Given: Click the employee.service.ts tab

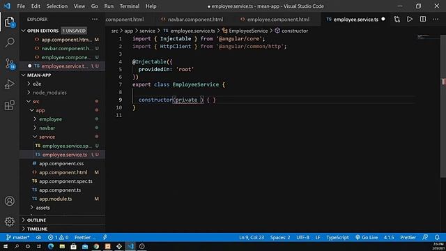Looking at the screenshot, I should tap(355, 20).
